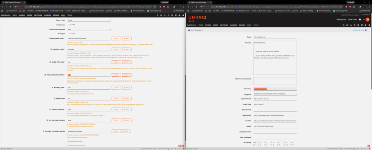
Task: Open Money and Accounts folder in left browser
Action: (x=97, y=11)
